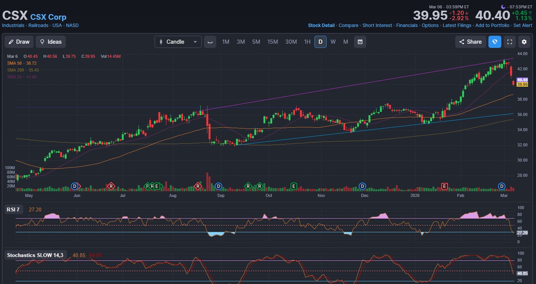The height and width of the screenshot is (284, 536).
Task: Open the Draw tools pencil button
Action: tap(19, 42)
